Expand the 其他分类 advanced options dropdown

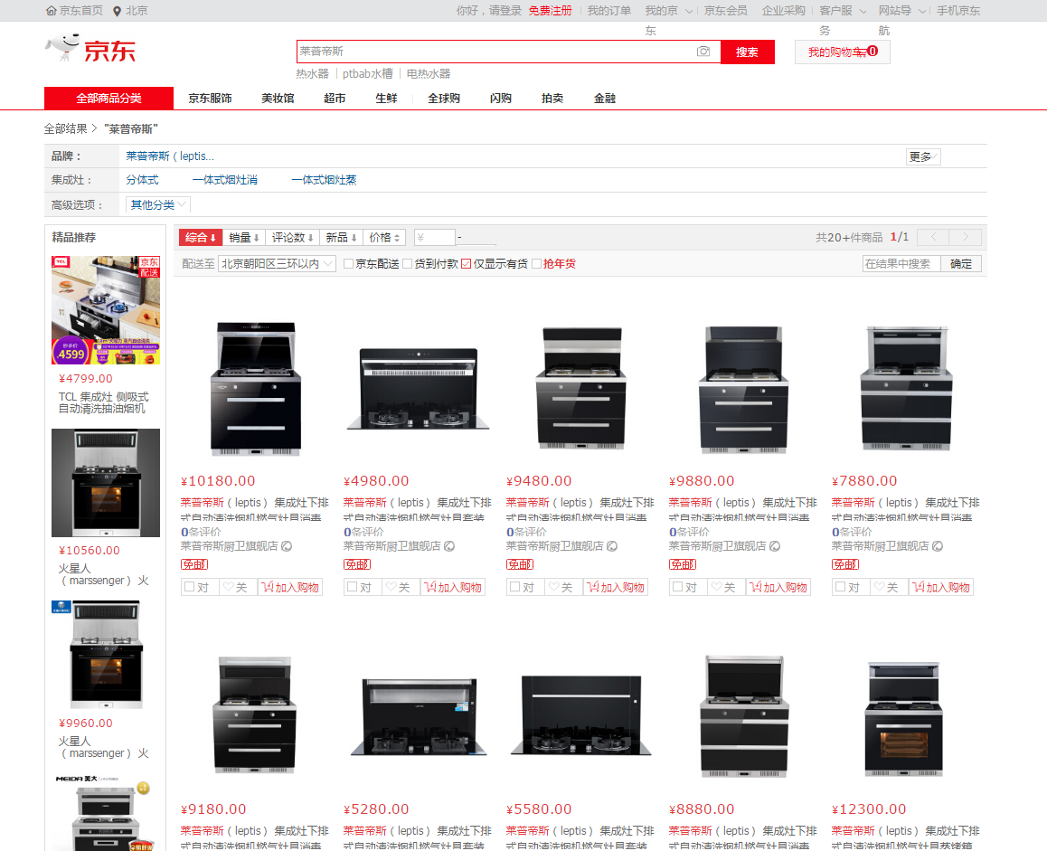[158, 205]
